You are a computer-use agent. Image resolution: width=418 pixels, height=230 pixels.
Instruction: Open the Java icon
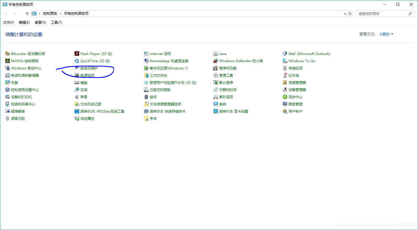[216, 54]
